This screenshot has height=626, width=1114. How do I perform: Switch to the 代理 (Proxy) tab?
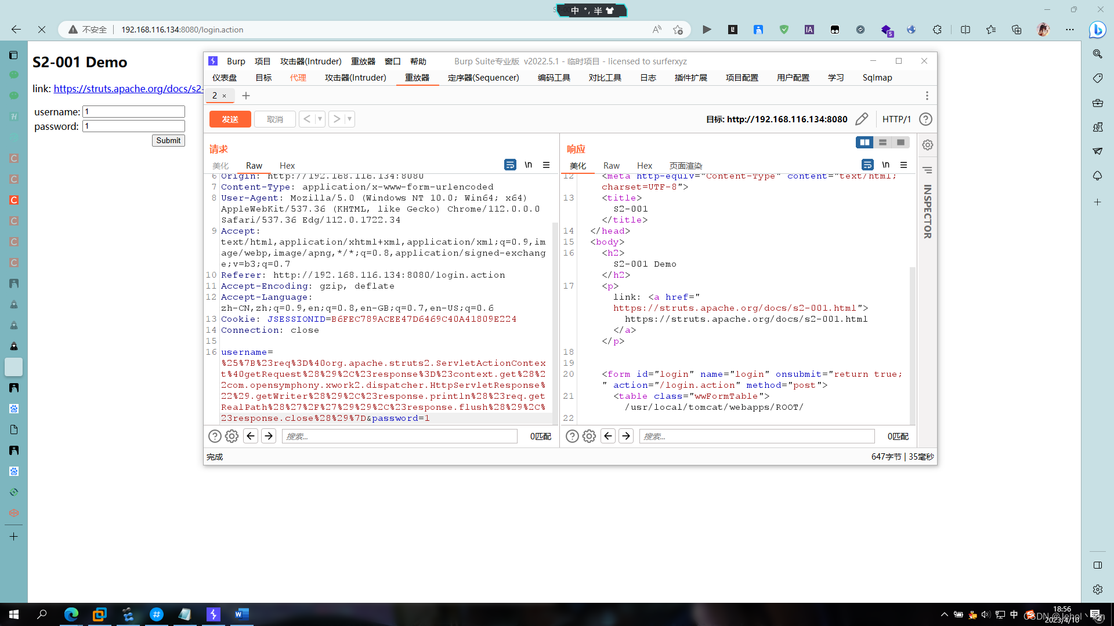pyautogui.click(x=298, y=78)
